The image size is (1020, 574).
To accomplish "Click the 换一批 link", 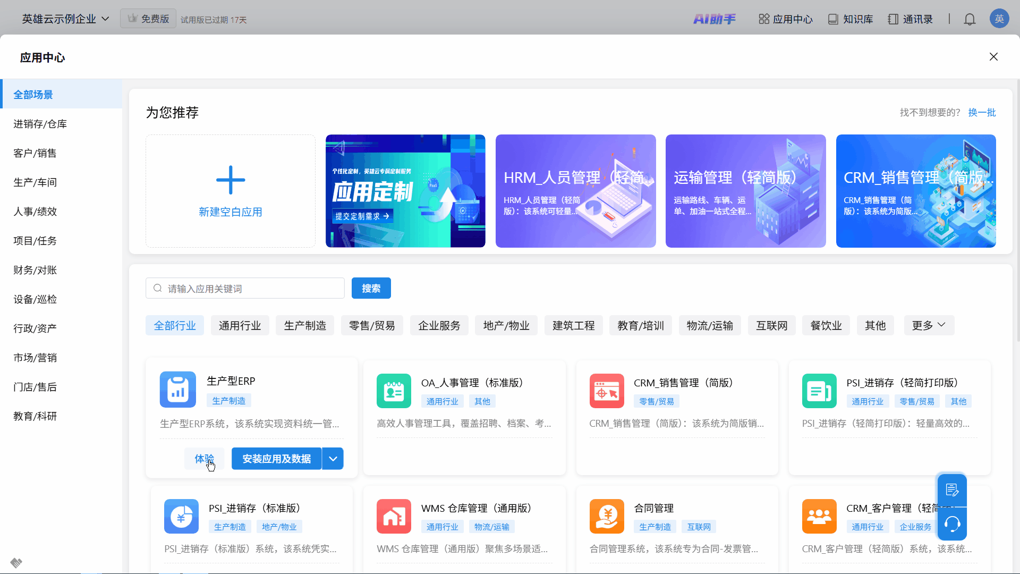I will point(982,112).
